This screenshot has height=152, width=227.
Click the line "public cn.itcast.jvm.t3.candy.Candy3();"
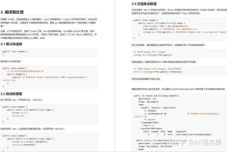tap(156, 96)
